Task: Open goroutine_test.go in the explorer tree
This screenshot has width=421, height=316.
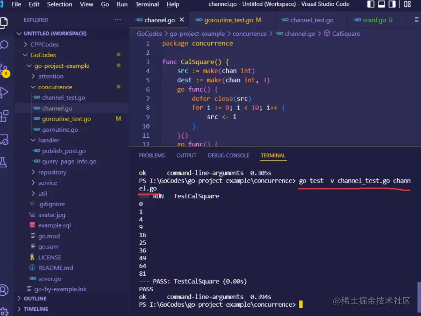Action: 66,119
